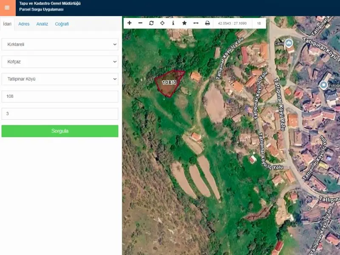This screenshot has width=340, height=255.
Task: Refresh the map view
Action: click(151, 23)
